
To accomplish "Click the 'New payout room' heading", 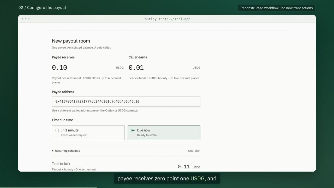I will 71,41.
